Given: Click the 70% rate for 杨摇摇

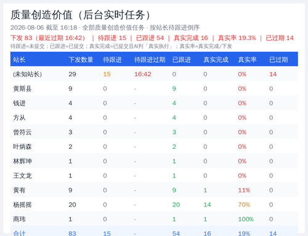Looking at the screenshot, I should click(244, 205).
